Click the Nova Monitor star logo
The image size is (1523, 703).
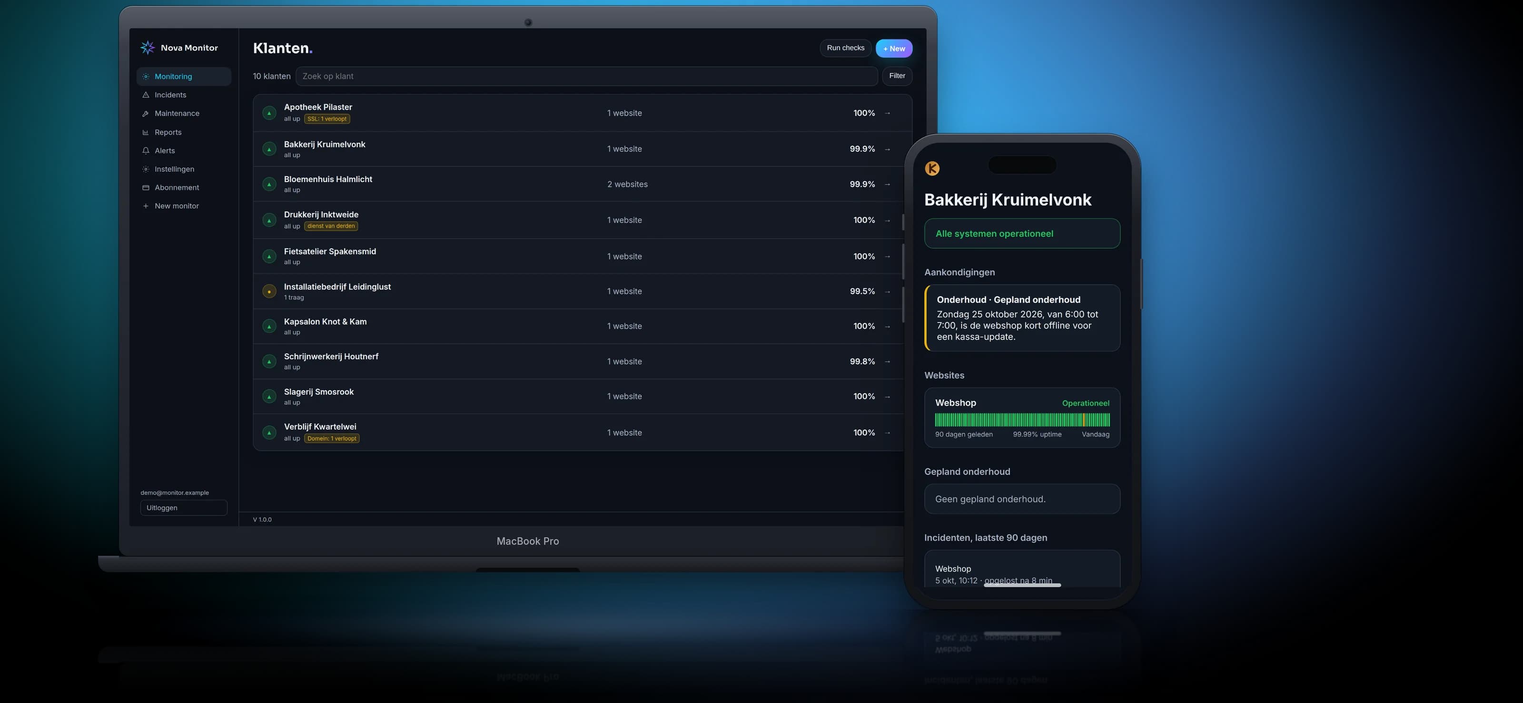pyautogui.click(x=147, y=47)
